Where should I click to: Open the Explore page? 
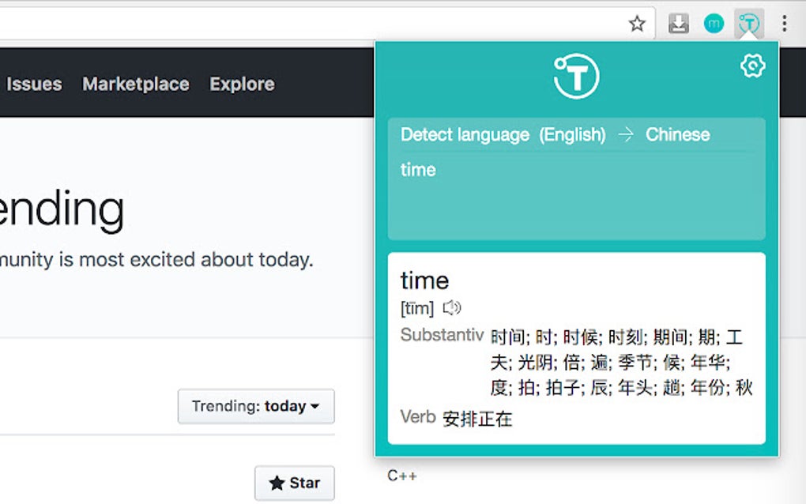coord(241,84)
